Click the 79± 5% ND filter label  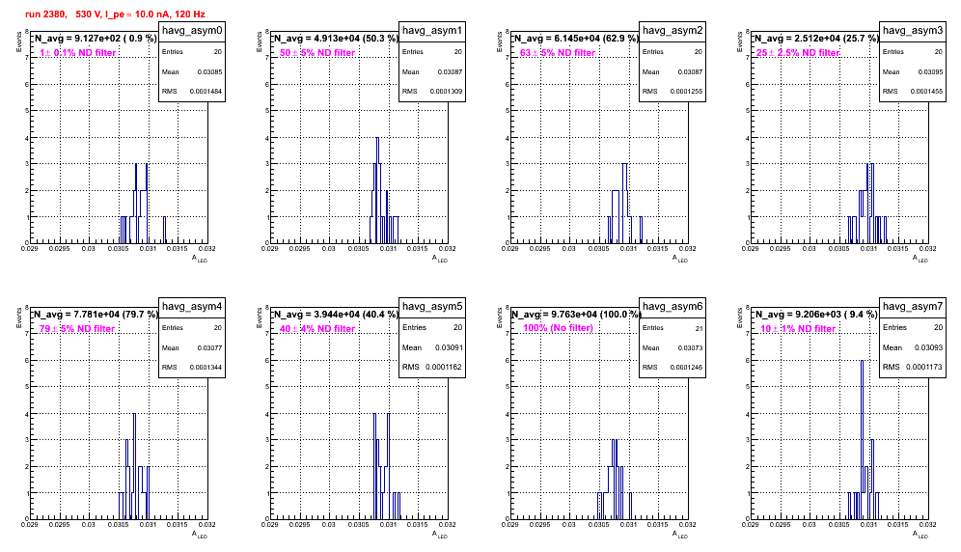click(77, 329)
